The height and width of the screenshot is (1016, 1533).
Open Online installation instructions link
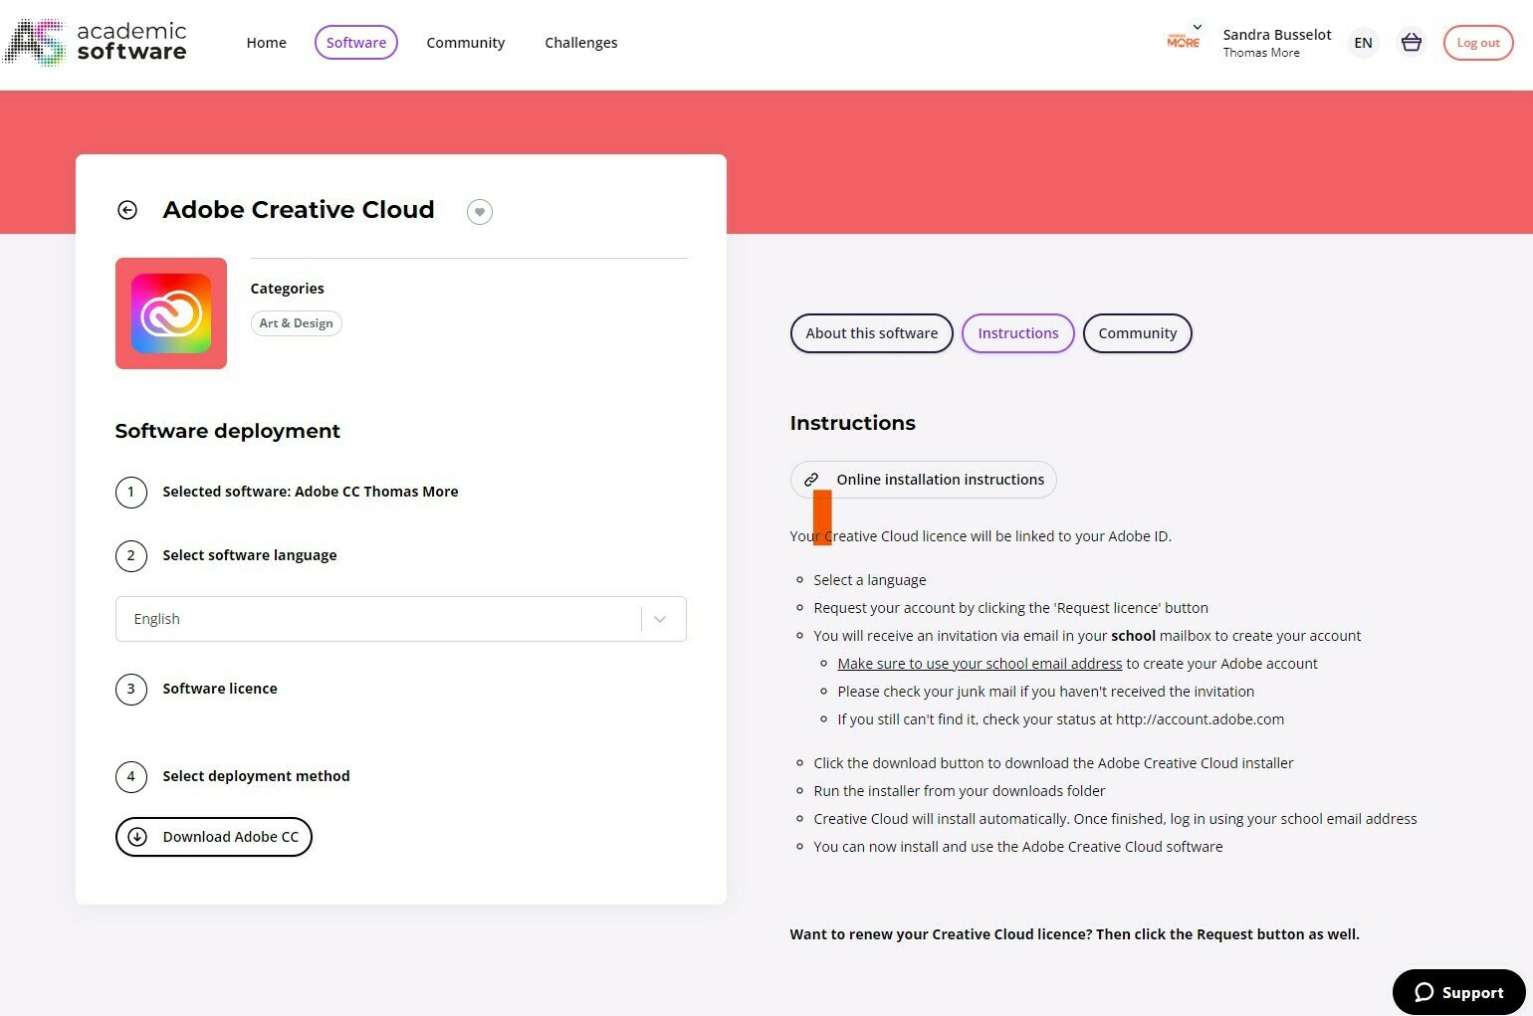click(923, 480)
